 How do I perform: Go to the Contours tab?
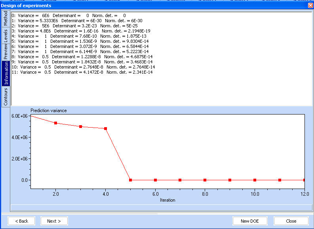(x=6, y=96)
